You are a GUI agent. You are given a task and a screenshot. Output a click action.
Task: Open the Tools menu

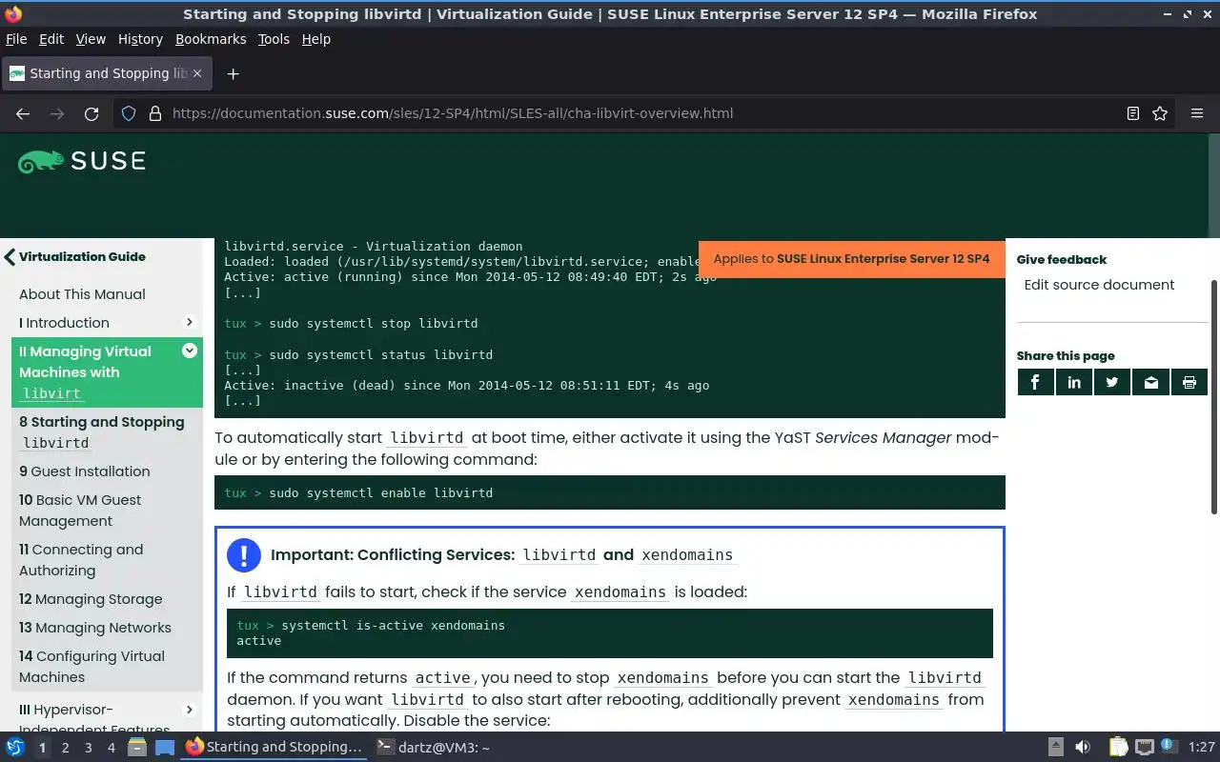coord(274,39)
